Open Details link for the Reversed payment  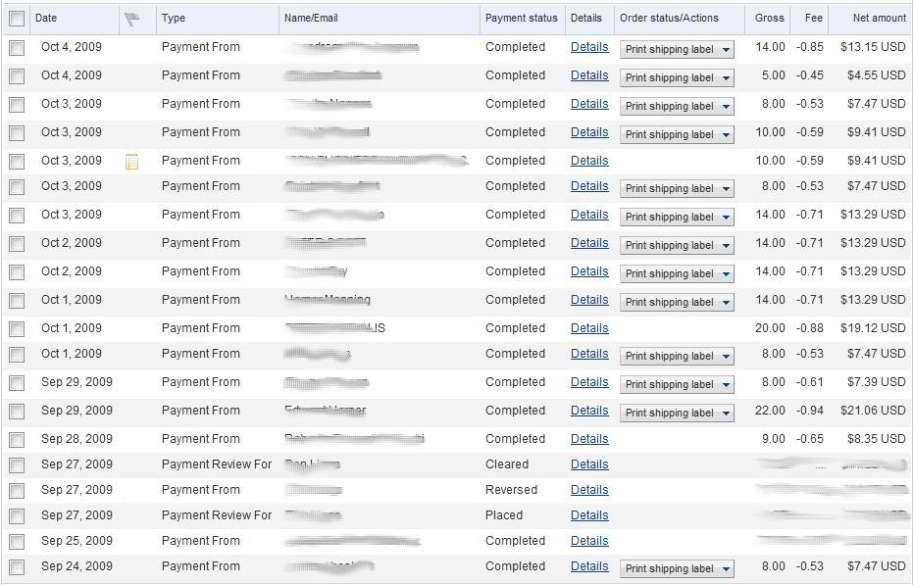tap(589, 490)
